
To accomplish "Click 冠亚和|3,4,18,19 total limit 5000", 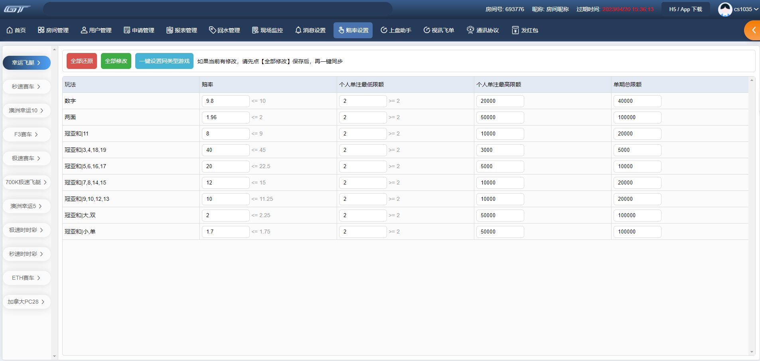I will point(638,150).
